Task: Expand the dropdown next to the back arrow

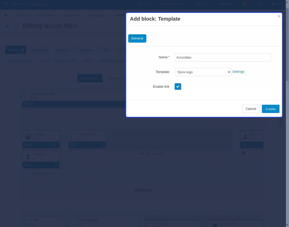Action: tap(15, 26)
